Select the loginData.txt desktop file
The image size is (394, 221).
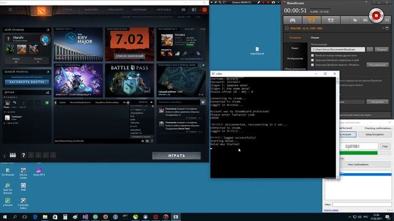[257, 50]
